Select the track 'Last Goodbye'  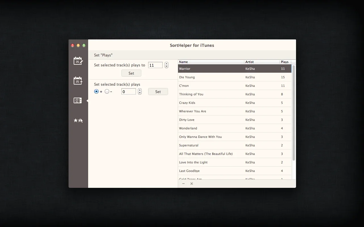pyautogui.click(x=235, y=171)
